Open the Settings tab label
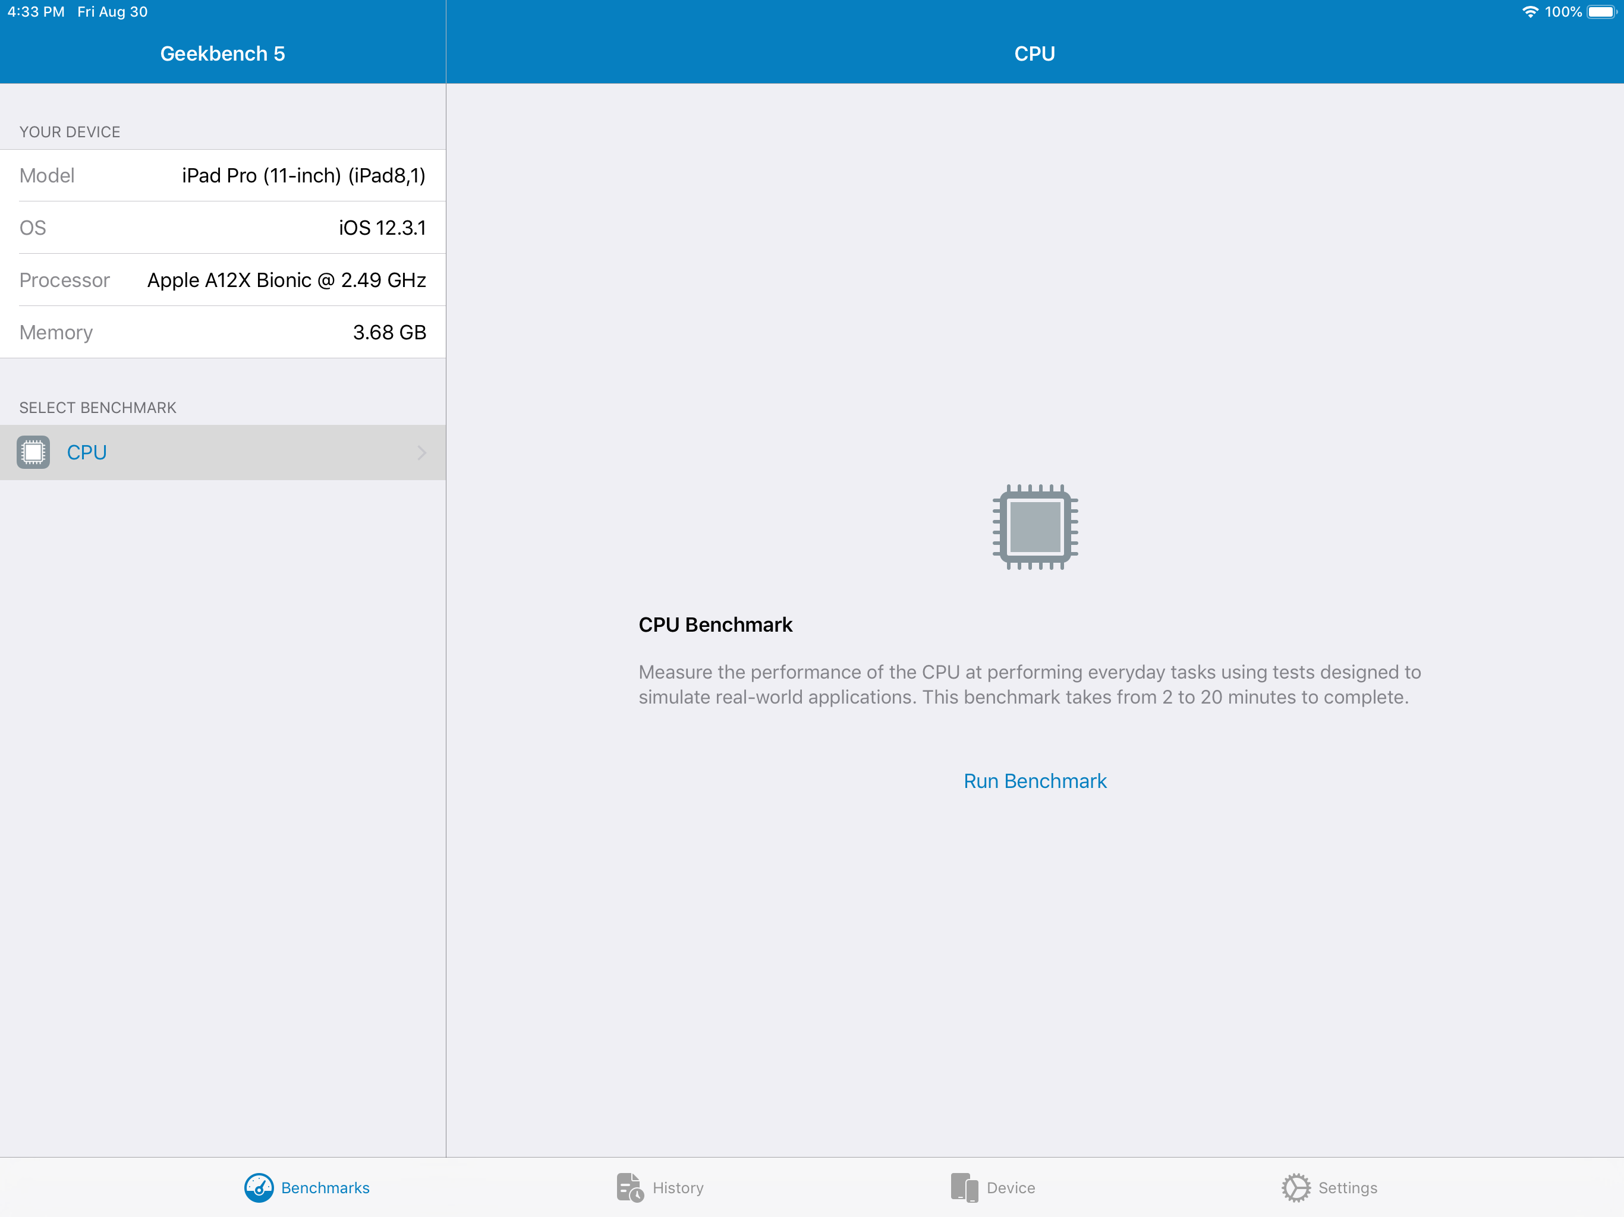The height and width of the screenshot is (1217, 1624). pos(1347,1188)
